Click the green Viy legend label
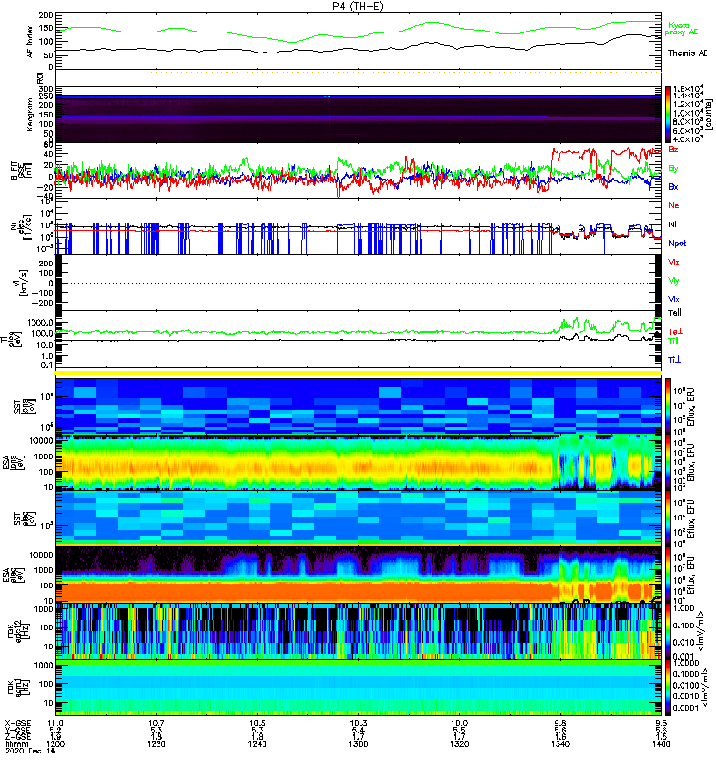 pyautogui.click(x=674, y=281)
